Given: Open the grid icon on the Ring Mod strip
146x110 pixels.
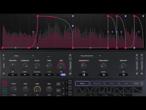Looking at the screenshot, I should coord(70,74).
